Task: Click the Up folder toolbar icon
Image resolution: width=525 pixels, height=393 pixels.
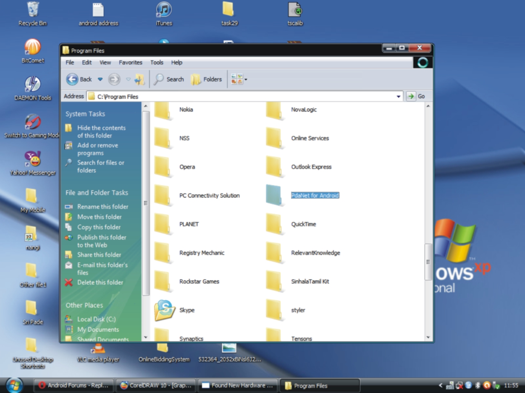Action: point(139,80)
